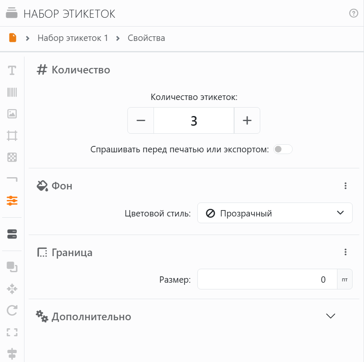Click the 'Дополнительно' section heading
The image size is (364, 362).
pos(91,317)
